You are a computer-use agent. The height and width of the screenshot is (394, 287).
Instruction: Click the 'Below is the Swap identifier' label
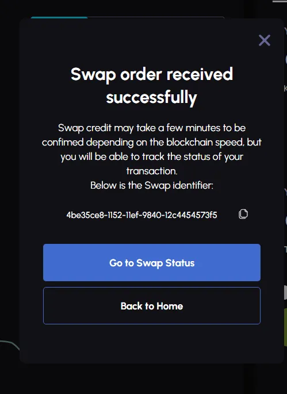coord(152,185)
